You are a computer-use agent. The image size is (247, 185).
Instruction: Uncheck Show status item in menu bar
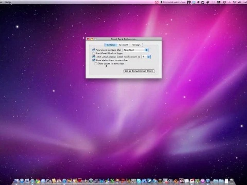94,60
